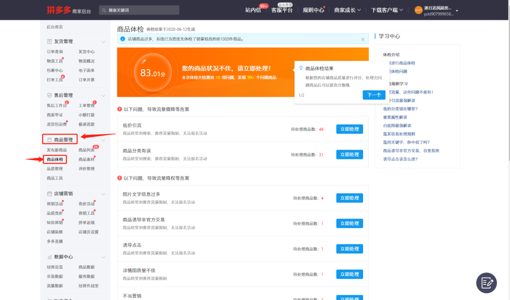The image size is (510, 300).
Task: Click red warning icon beside 流量骤降 heading
Action: pyautogui.click(x=119, y=109)
